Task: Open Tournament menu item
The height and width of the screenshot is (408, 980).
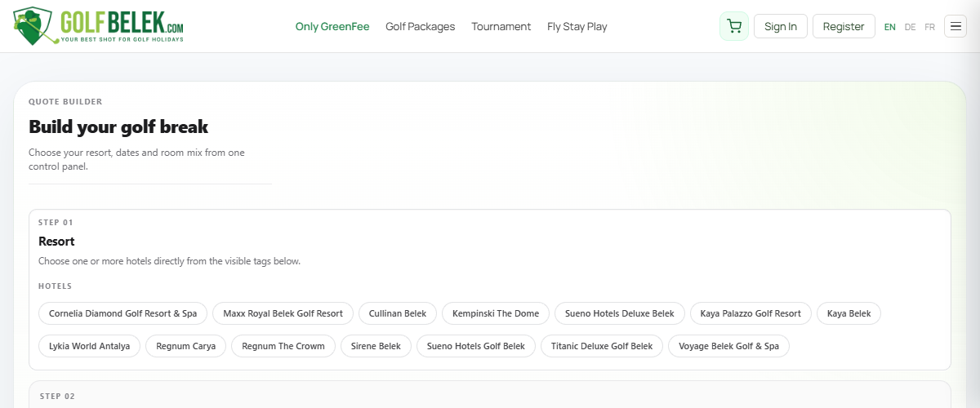Action: [x=501, y=26]
